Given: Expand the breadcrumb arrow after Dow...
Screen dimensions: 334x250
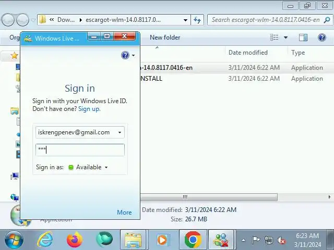Looking at the screenshot, I should coord(80,20).
